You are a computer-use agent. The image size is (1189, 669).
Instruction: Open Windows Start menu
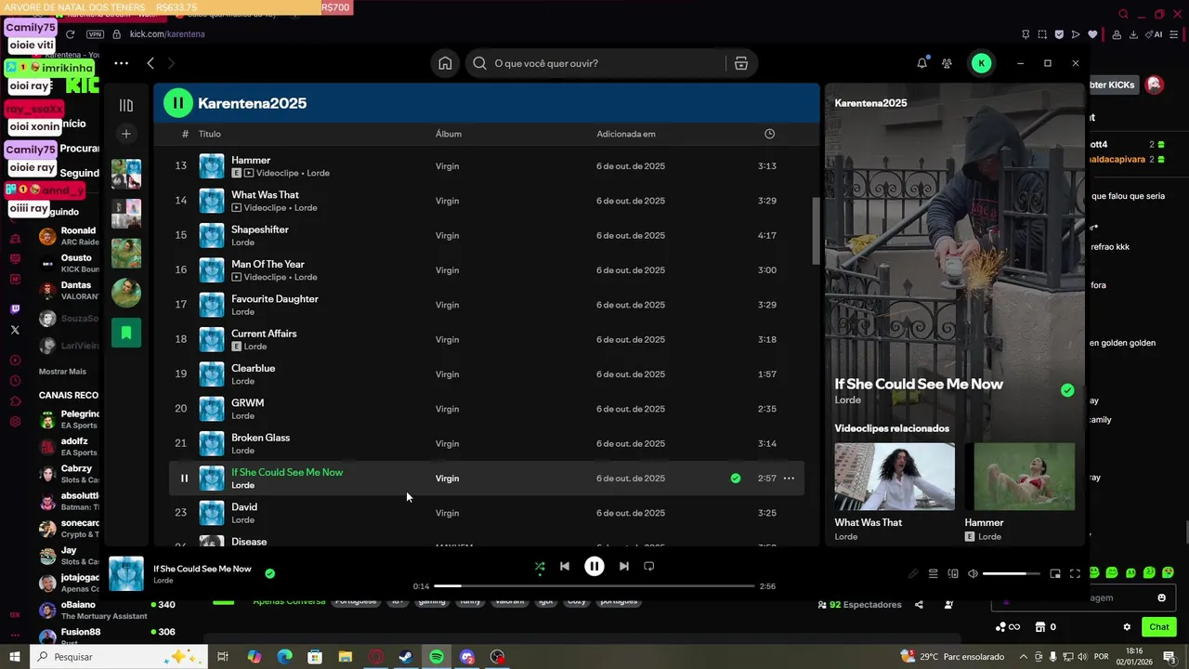[15, 657]
